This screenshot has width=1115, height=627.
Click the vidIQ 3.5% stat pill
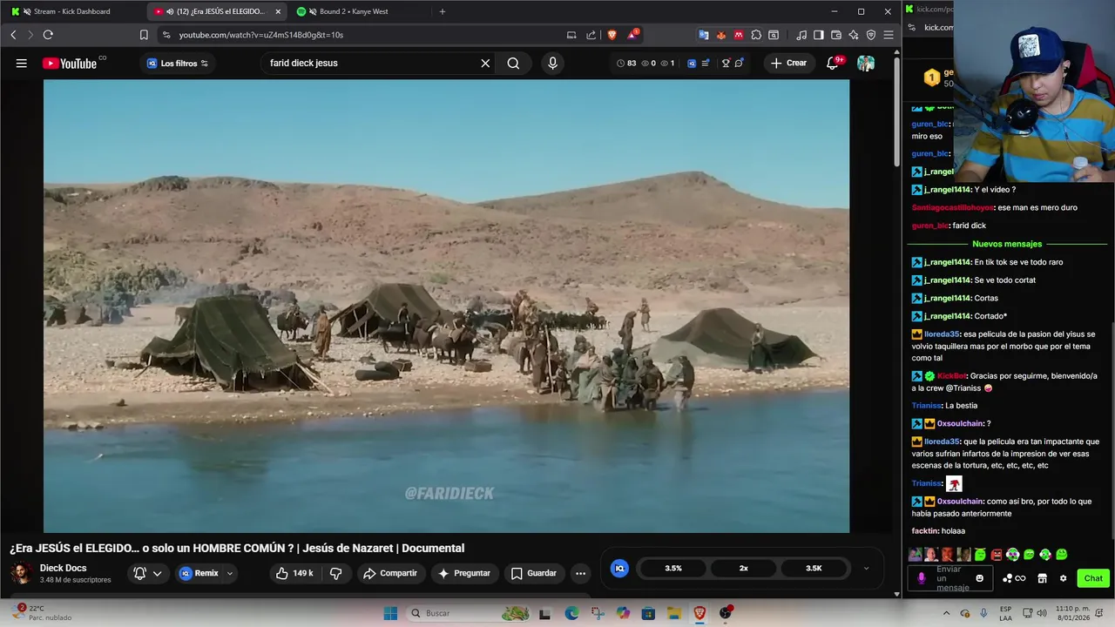click(x=673, y=568)
